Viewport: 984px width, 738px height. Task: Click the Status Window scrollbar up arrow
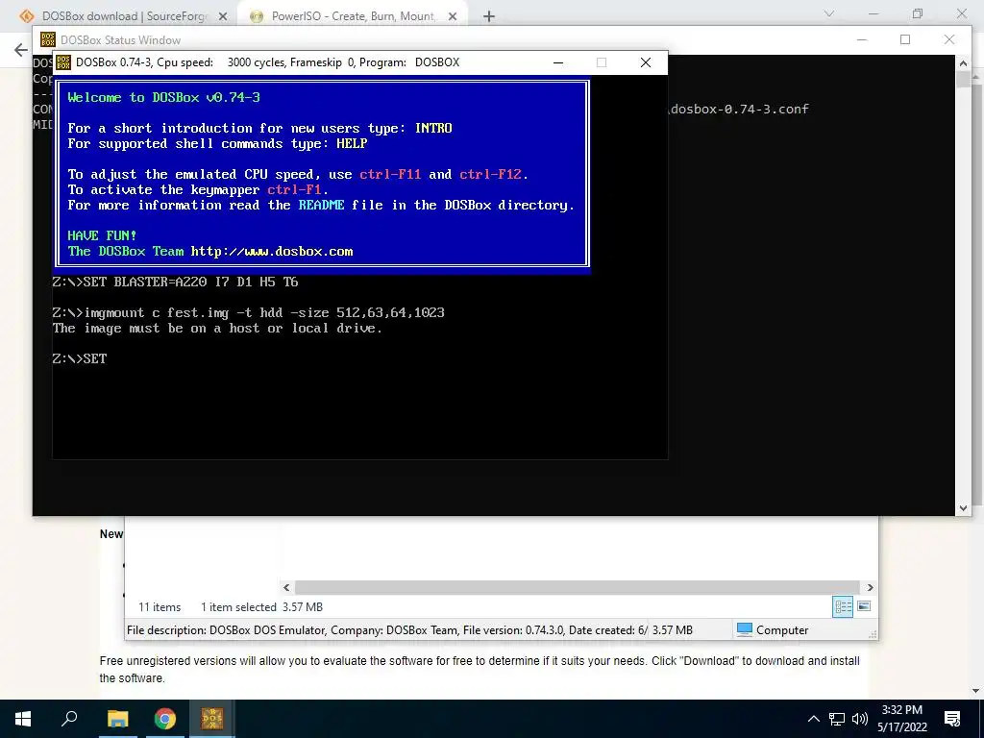click(963, 62)
